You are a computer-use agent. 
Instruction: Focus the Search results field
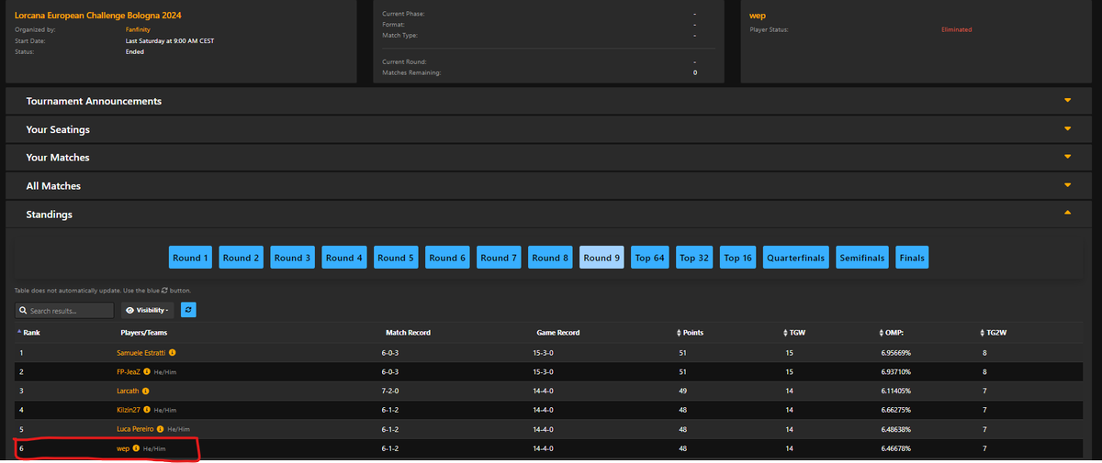64,311
